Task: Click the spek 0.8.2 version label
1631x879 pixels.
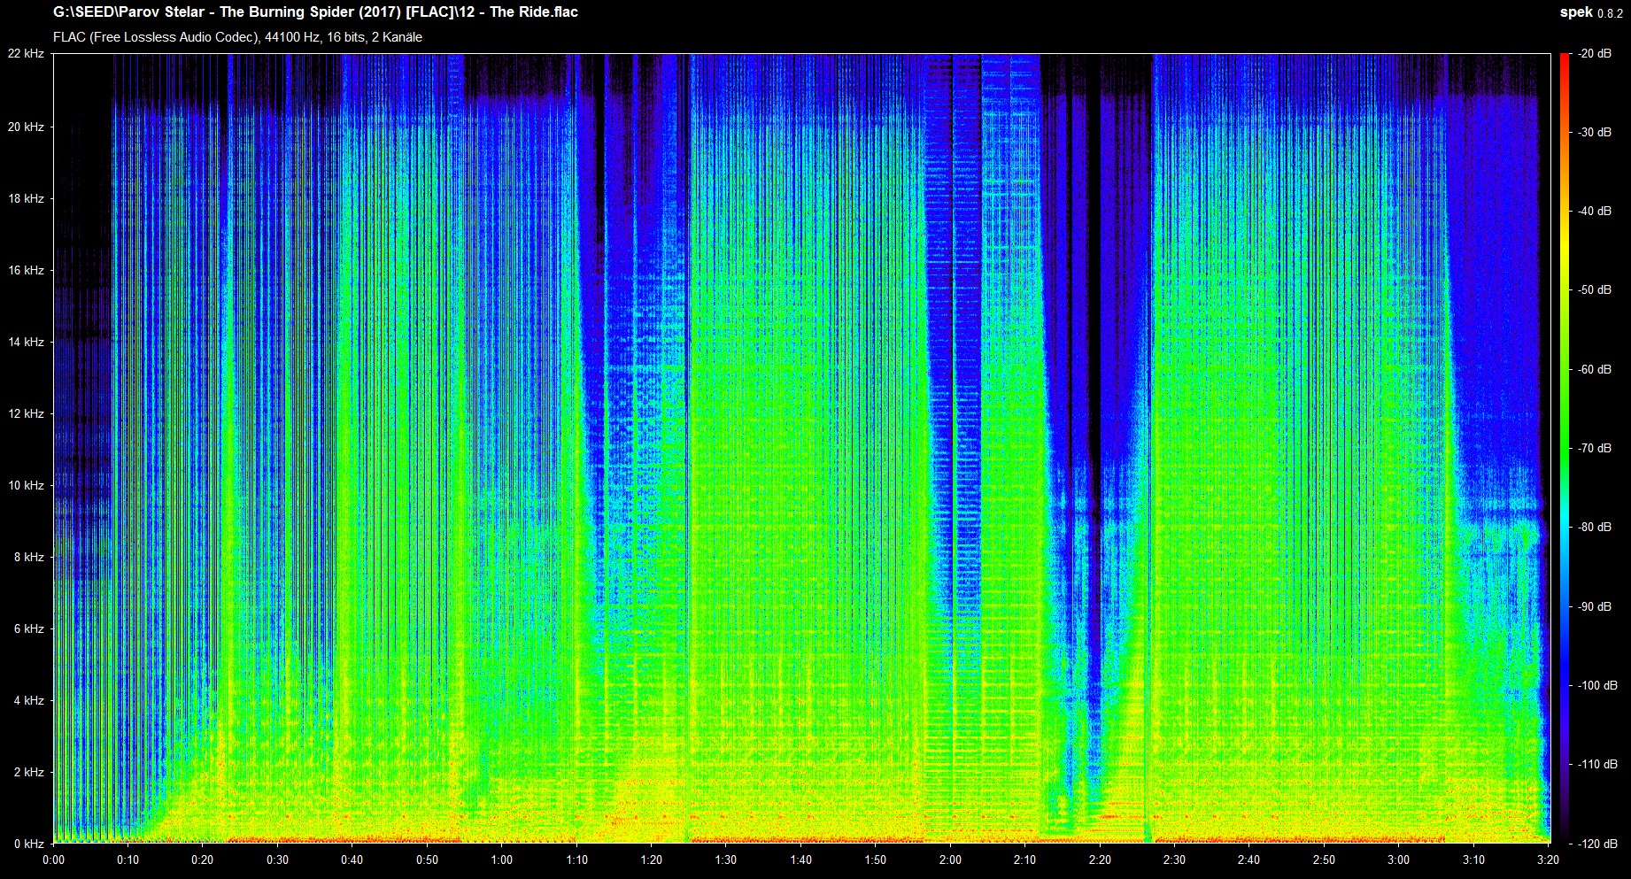Action: tap(1590, 12)
